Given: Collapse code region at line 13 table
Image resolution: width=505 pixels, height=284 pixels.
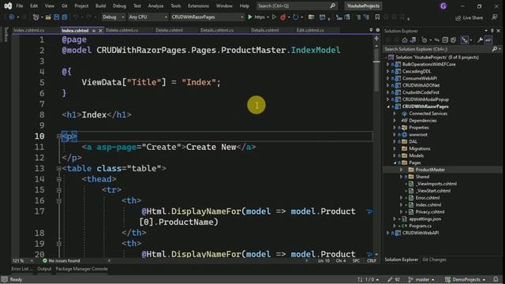Looking at the screenshot, I should [x=59, y=168].
